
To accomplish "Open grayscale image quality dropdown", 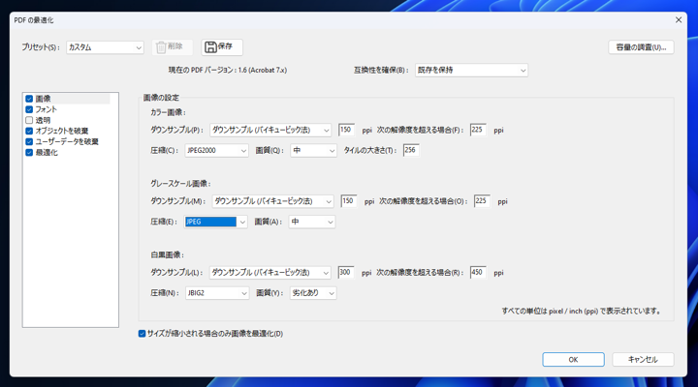I will 311,222.
